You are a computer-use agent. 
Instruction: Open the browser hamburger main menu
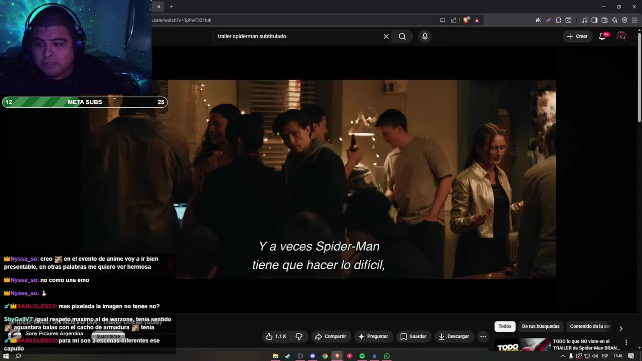(x=634, y=20)
